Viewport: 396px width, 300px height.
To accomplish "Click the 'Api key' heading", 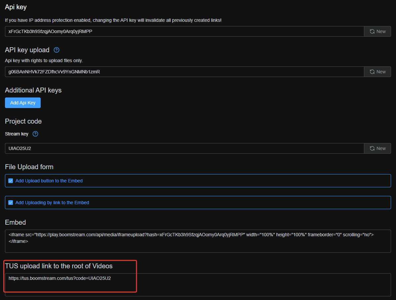I will coord(16,7).
